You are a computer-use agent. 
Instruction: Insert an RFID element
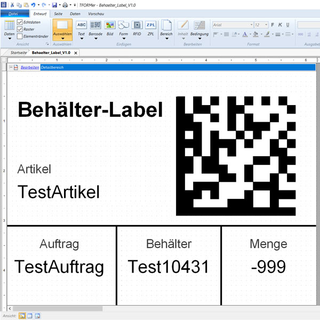point(137,29)
